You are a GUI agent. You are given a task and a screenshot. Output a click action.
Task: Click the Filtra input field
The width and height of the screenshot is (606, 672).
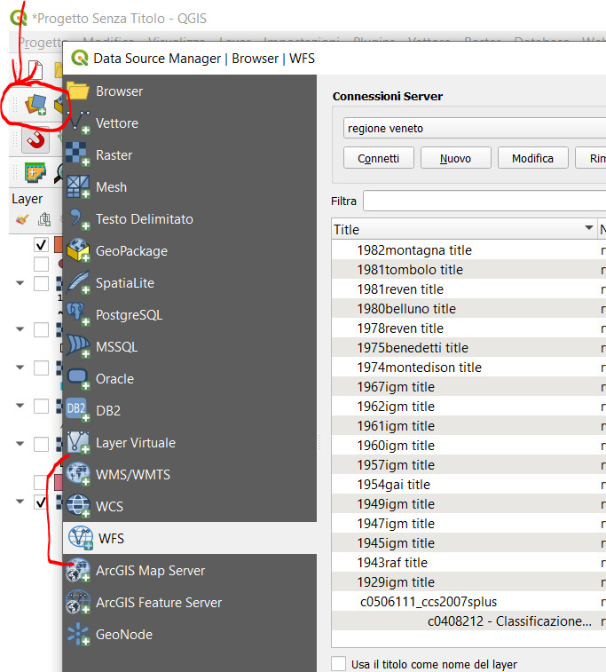484,201
